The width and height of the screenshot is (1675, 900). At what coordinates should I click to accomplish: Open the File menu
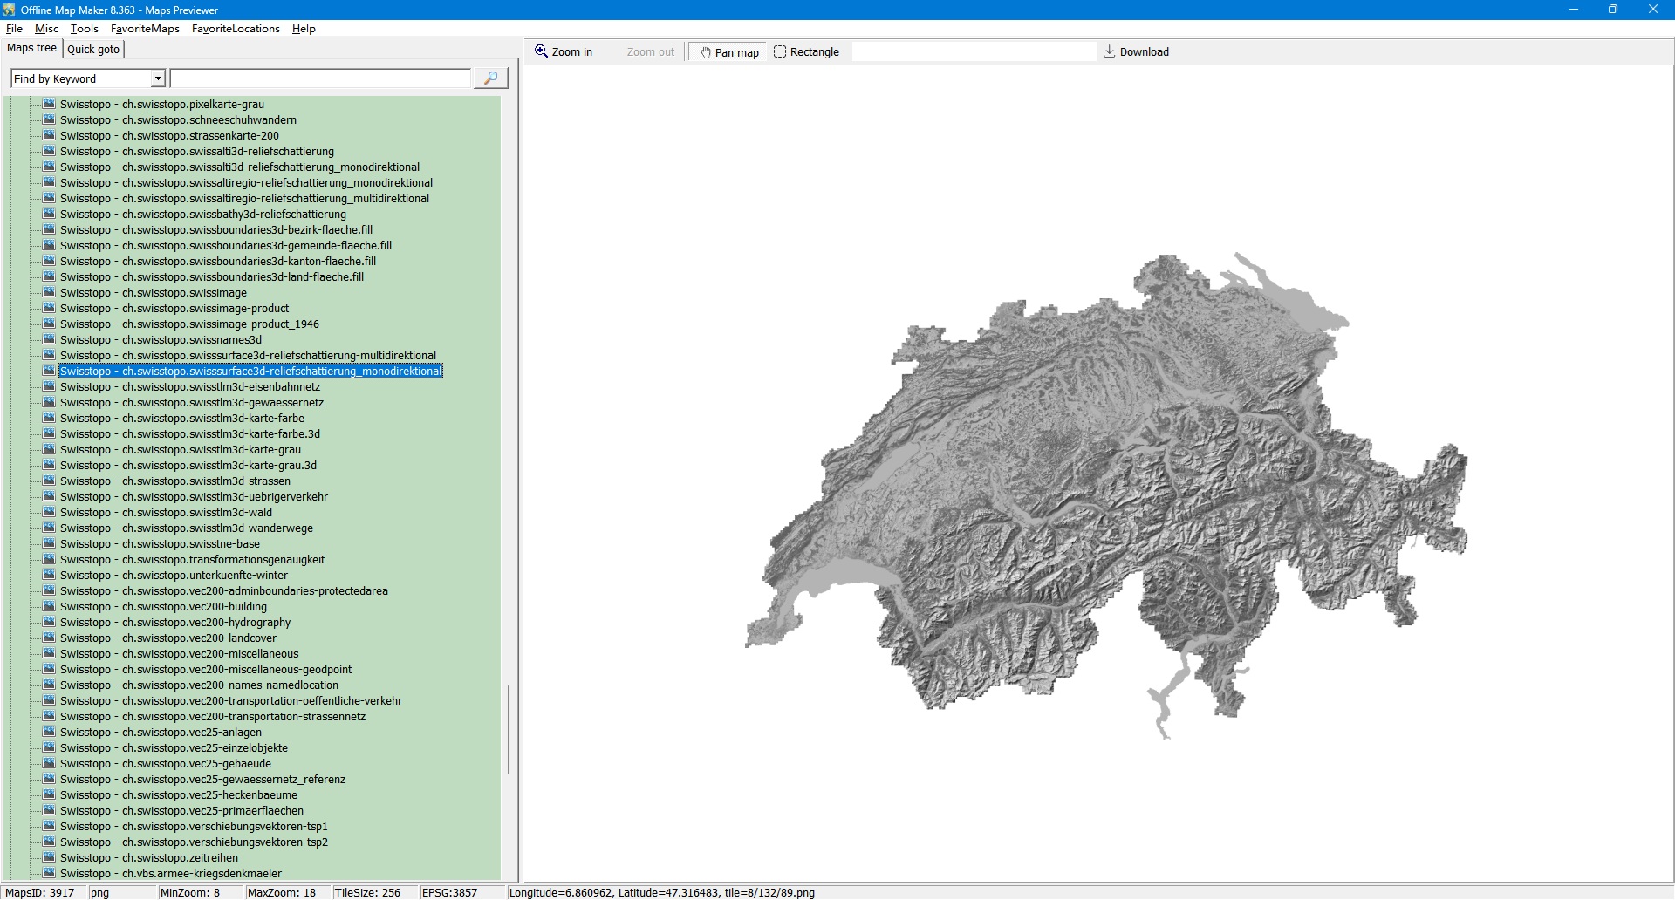[x=14, y=29]
